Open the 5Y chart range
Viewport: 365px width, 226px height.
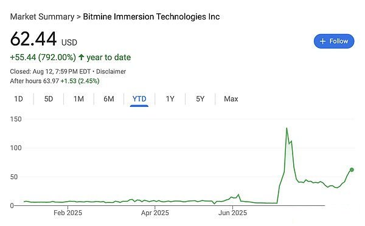[200, 99]
